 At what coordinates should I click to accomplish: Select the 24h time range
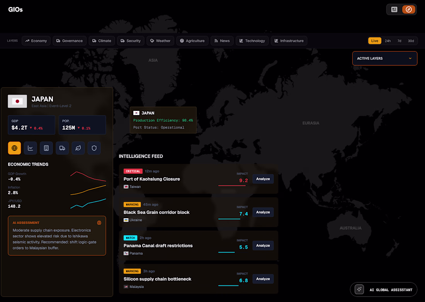388,41
